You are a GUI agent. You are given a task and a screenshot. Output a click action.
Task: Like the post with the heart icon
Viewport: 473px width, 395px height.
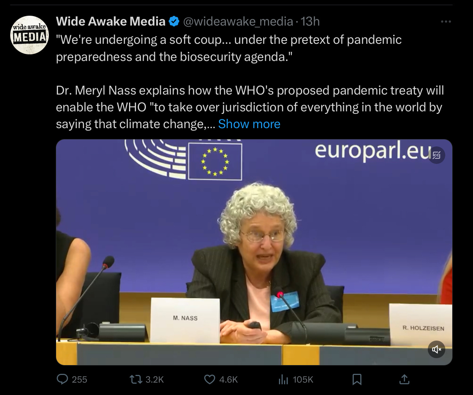209,380
